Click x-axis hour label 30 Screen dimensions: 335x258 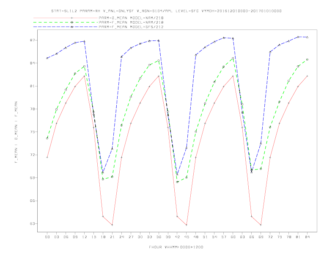point(140,237)
